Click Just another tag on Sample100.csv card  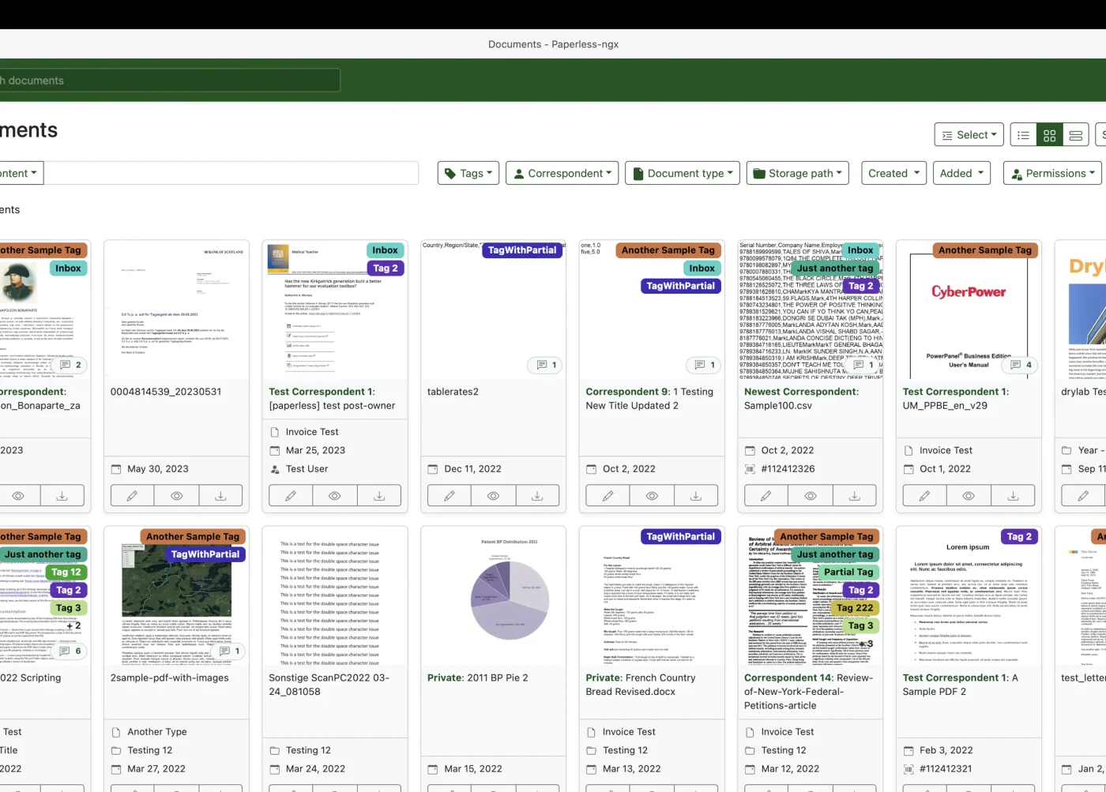835,268
